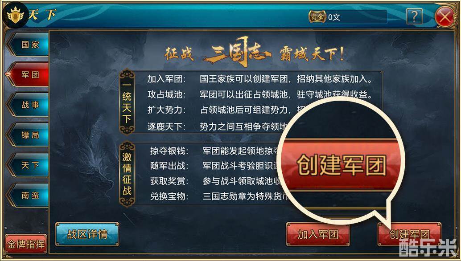Open help with the question mark icon
The width and height of the screenshot is (461, 261).
tap(415, 16)
